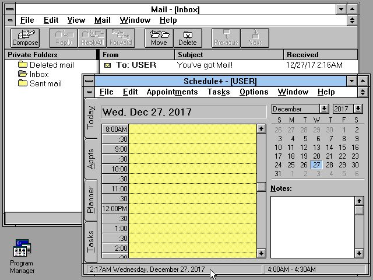Click the envelope icon of the USER message
Image resolution: width=373 pixels, height=280 pixels.
point(107,65)
